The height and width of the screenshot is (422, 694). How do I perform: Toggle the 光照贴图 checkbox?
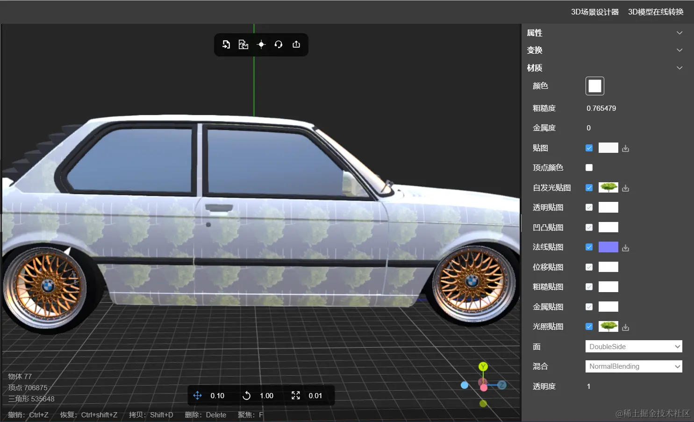click(x=589, y=326)
